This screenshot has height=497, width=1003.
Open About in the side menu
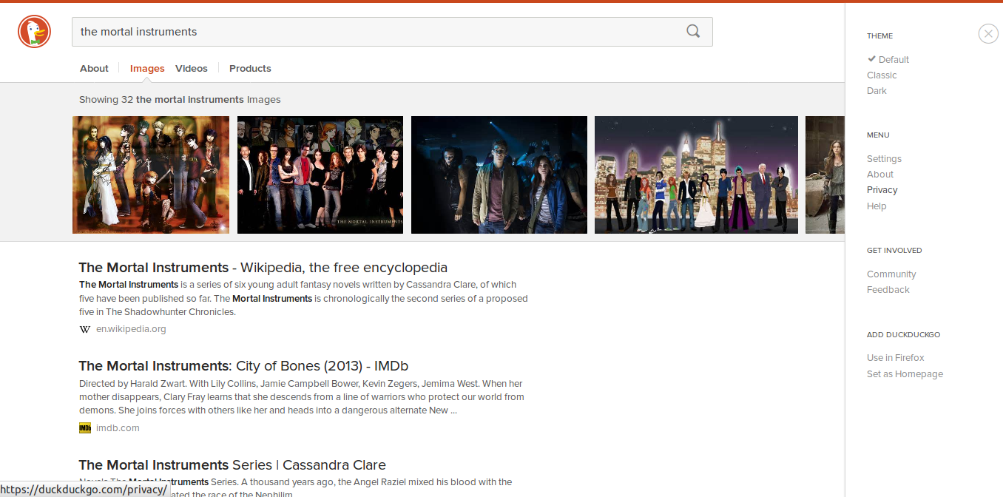[880, 174]
